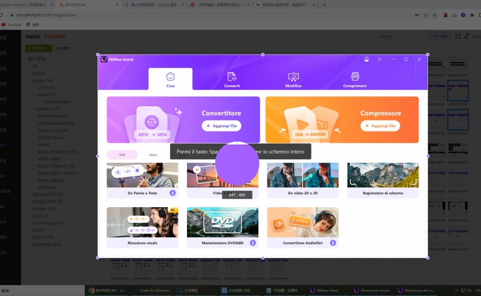Open Clash for Windows from the taskbar
Image resolution: width=481 pixels, height=296 pixels.
coord(152,291)
